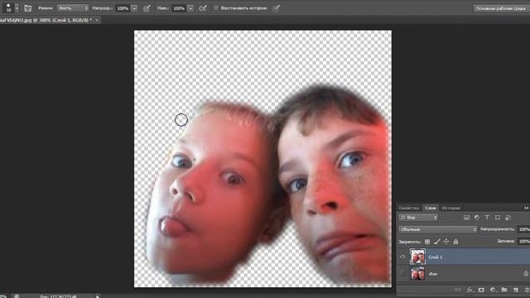Hide layer Слой 1 via eye icon
This screenshot has width=530, height=298.
pyautogui.click(x=402, y=257)
